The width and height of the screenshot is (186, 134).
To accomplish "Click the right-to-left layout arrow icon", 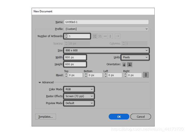I will 117,36.
